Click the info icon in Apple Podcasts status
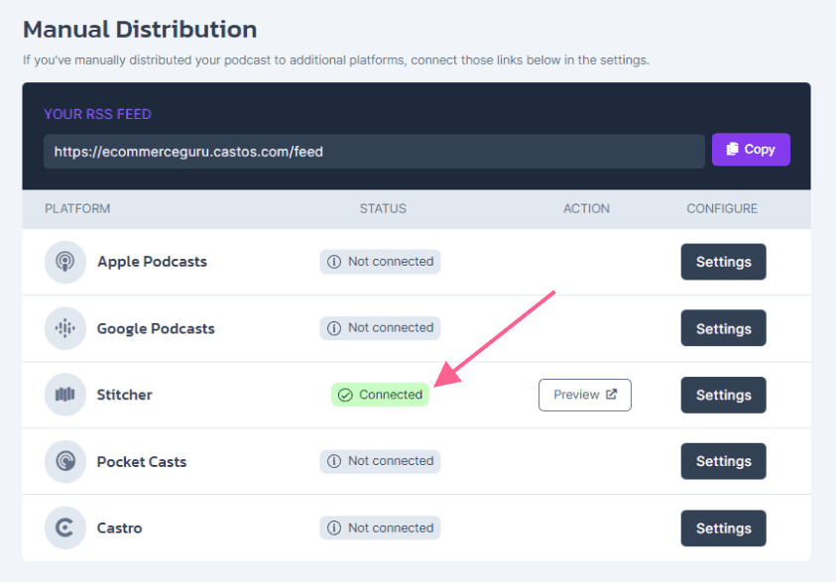 (x=334, y=262)
